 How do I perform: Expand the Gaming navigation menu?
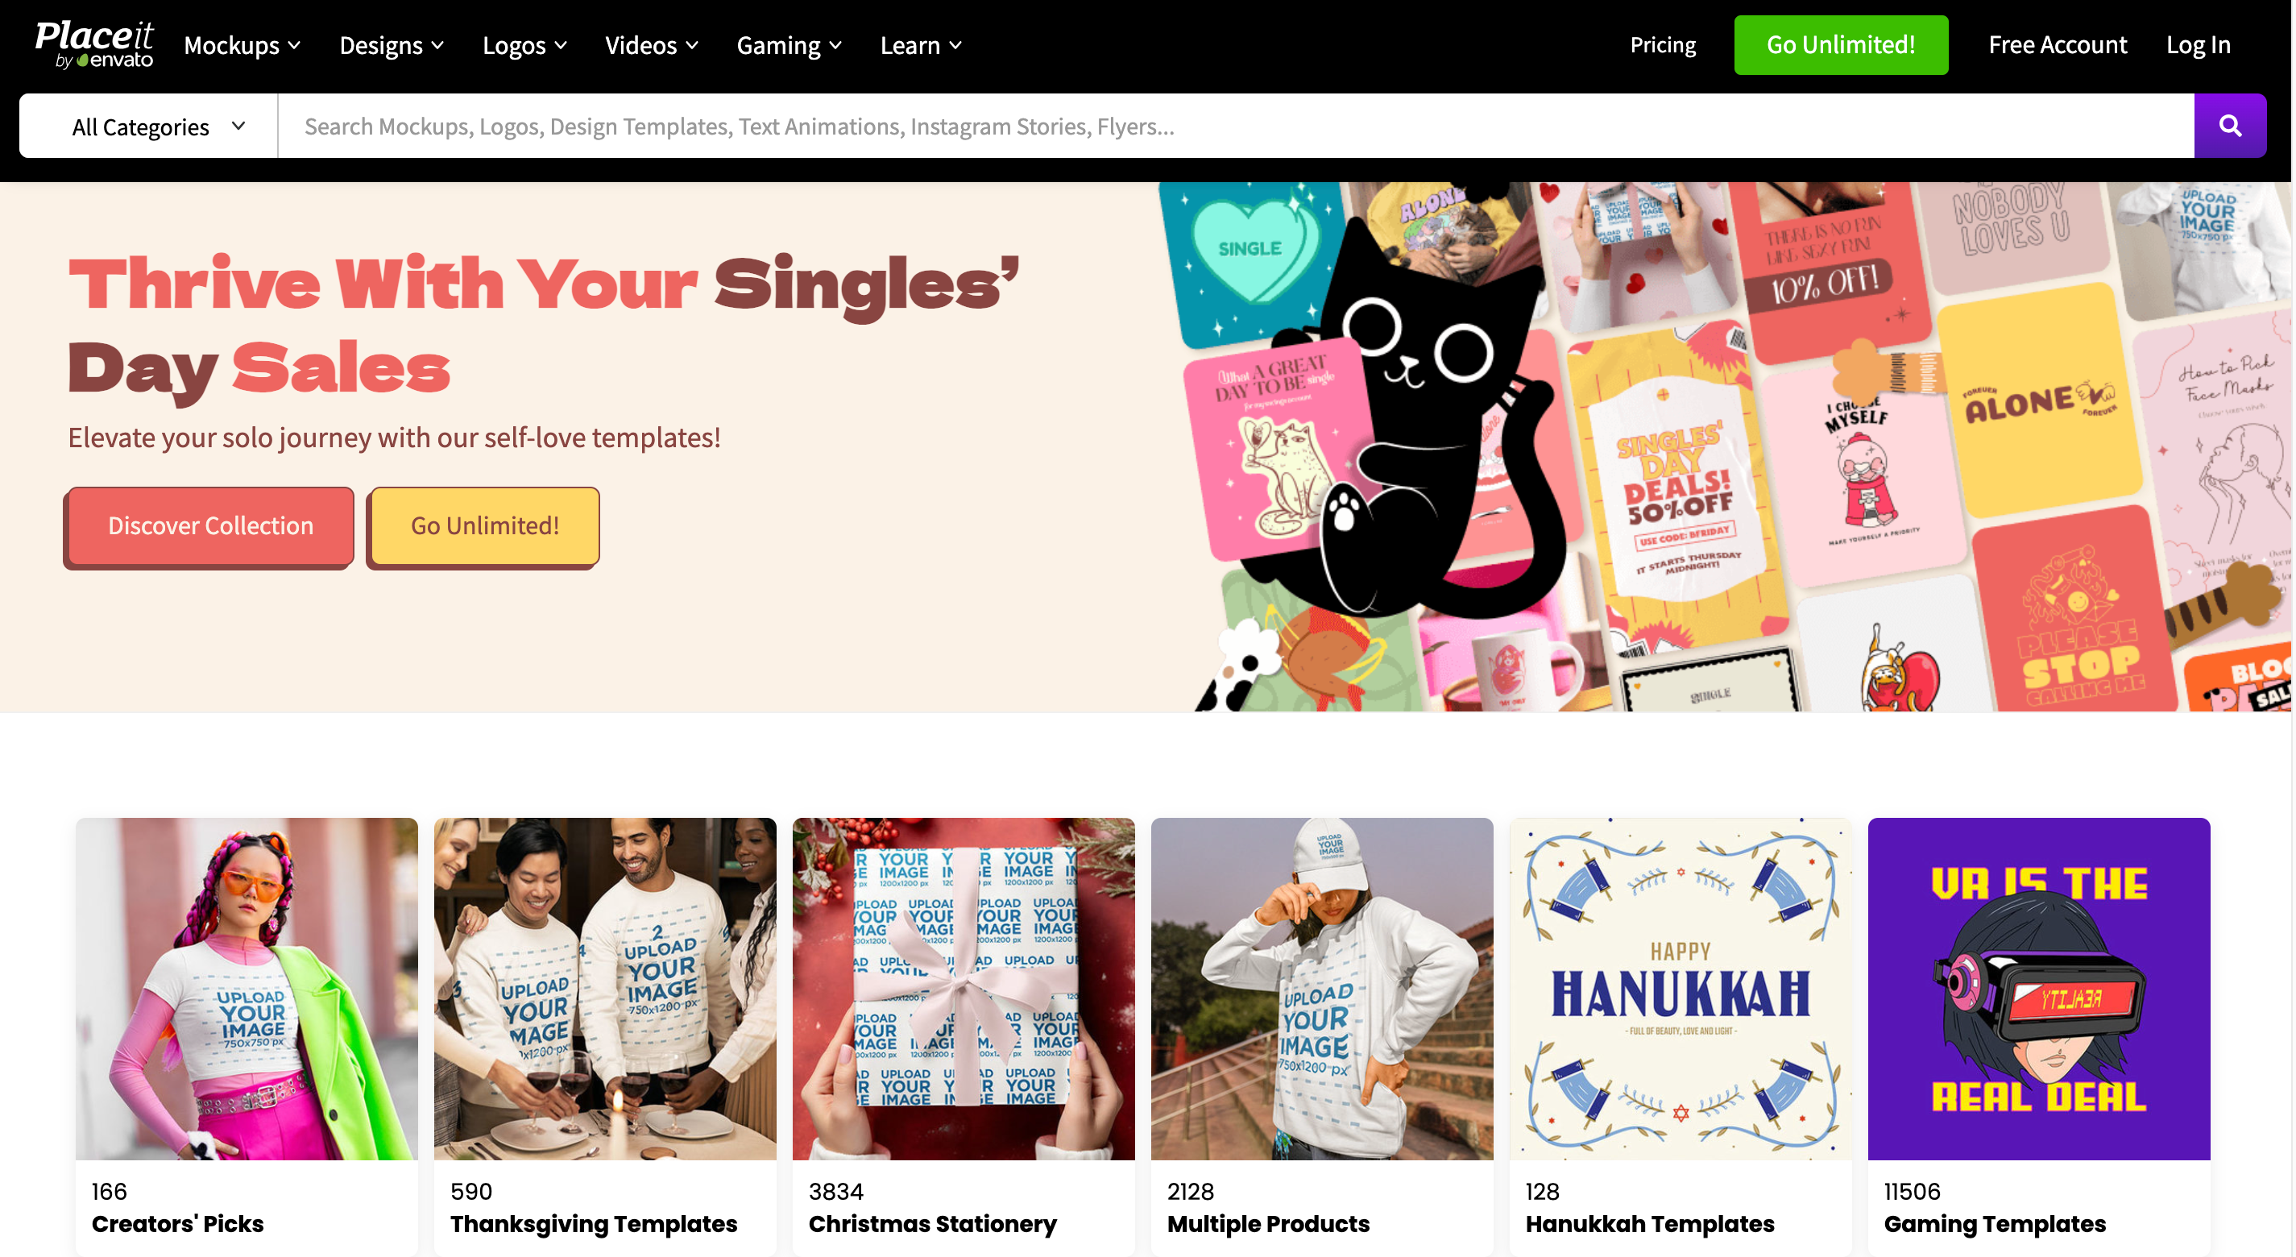coord(789,44)
